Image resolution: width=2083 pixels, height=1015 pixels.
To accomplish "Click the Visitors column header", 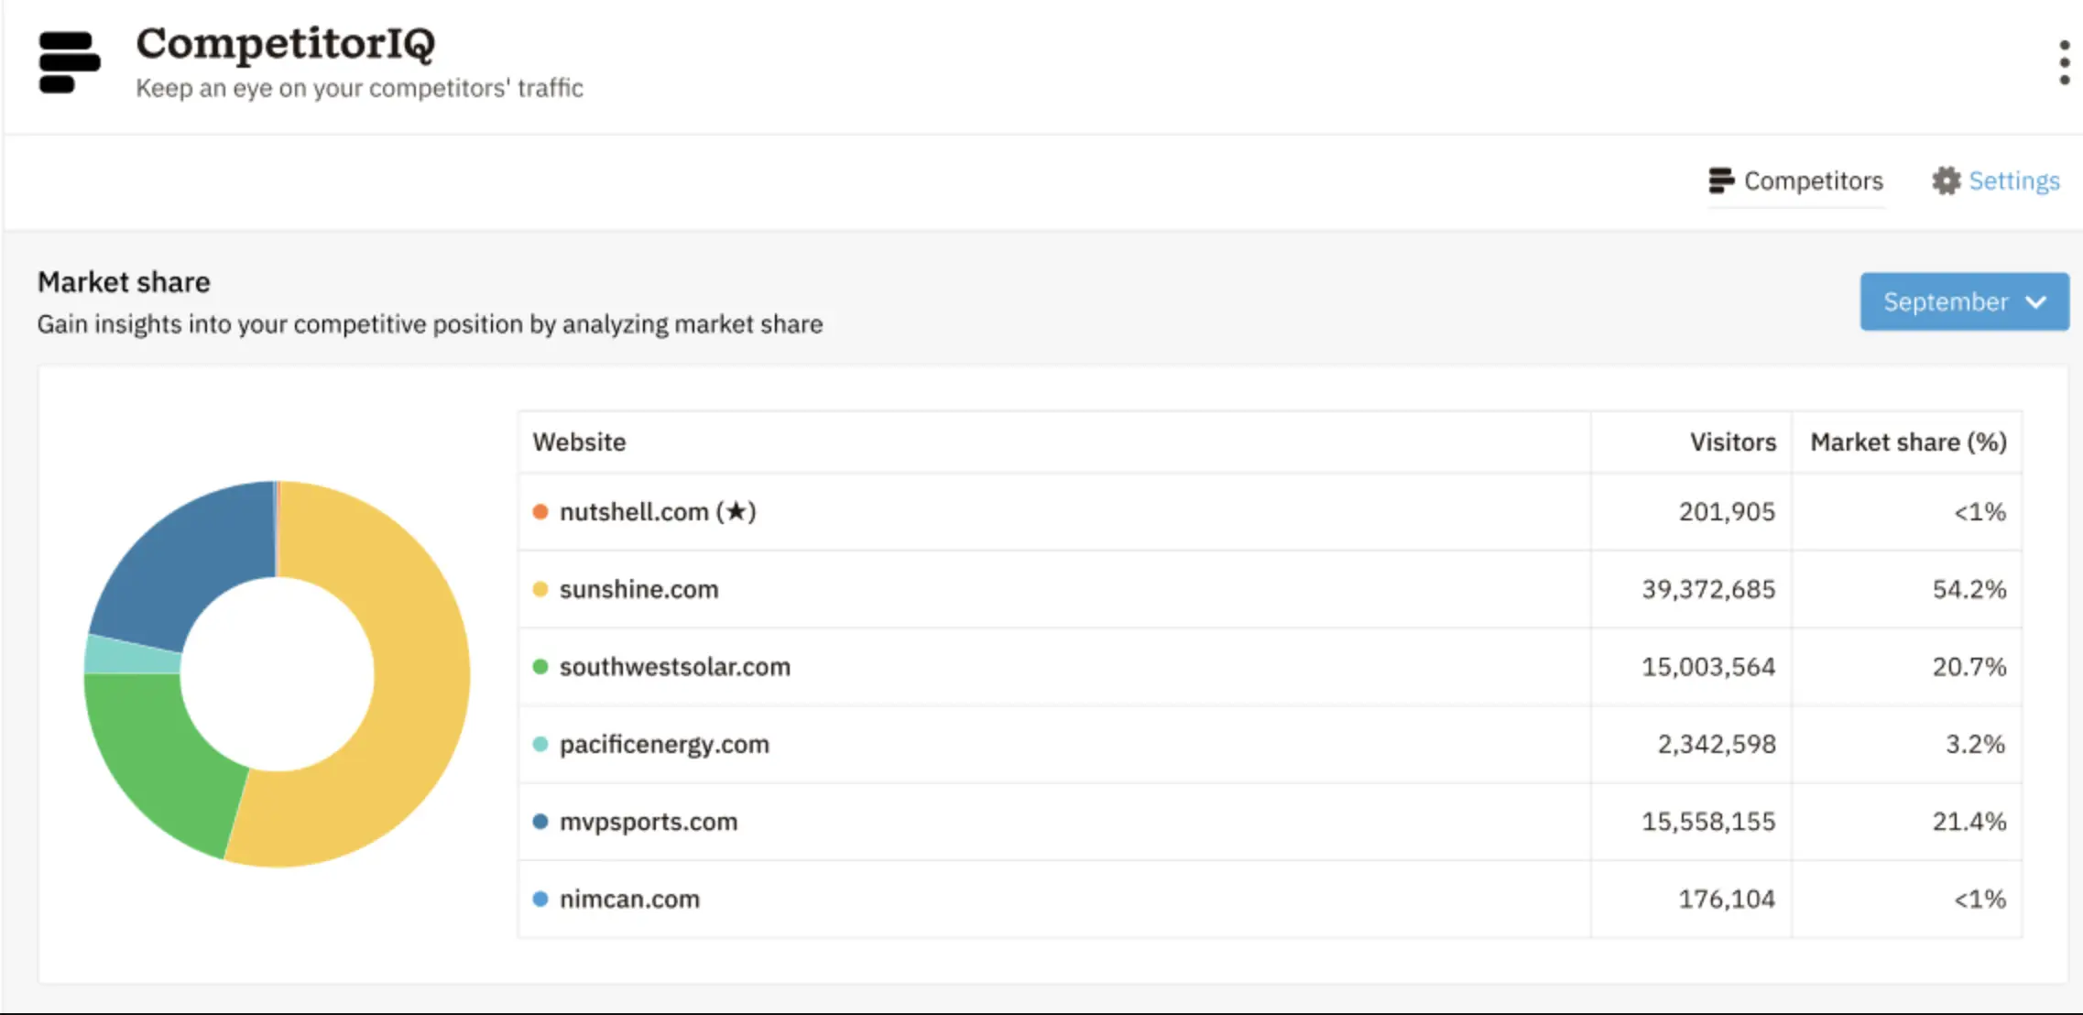I will (1733, 442).
